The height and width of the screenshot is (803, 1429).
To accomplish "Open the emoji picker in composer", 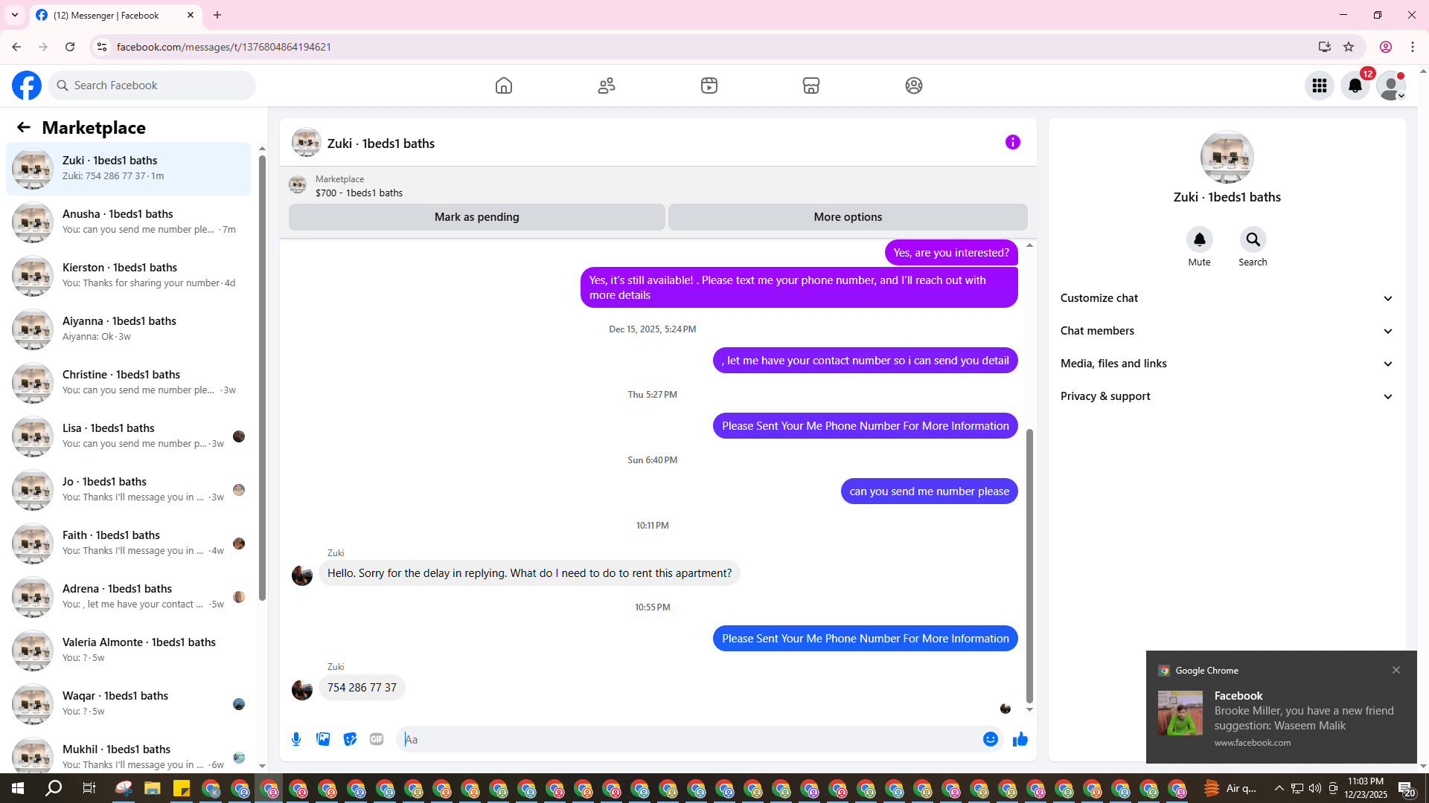I will click(x=990, y=739).
